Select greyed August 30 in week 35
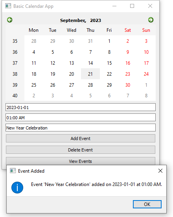The height and width of the screenshot is (217, 173). click(72, 41)
